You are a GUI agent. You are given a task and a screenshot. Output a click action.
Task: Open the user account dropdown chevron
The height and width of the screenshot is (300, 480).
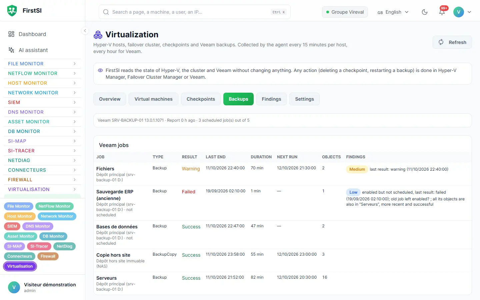click(469, 12)
